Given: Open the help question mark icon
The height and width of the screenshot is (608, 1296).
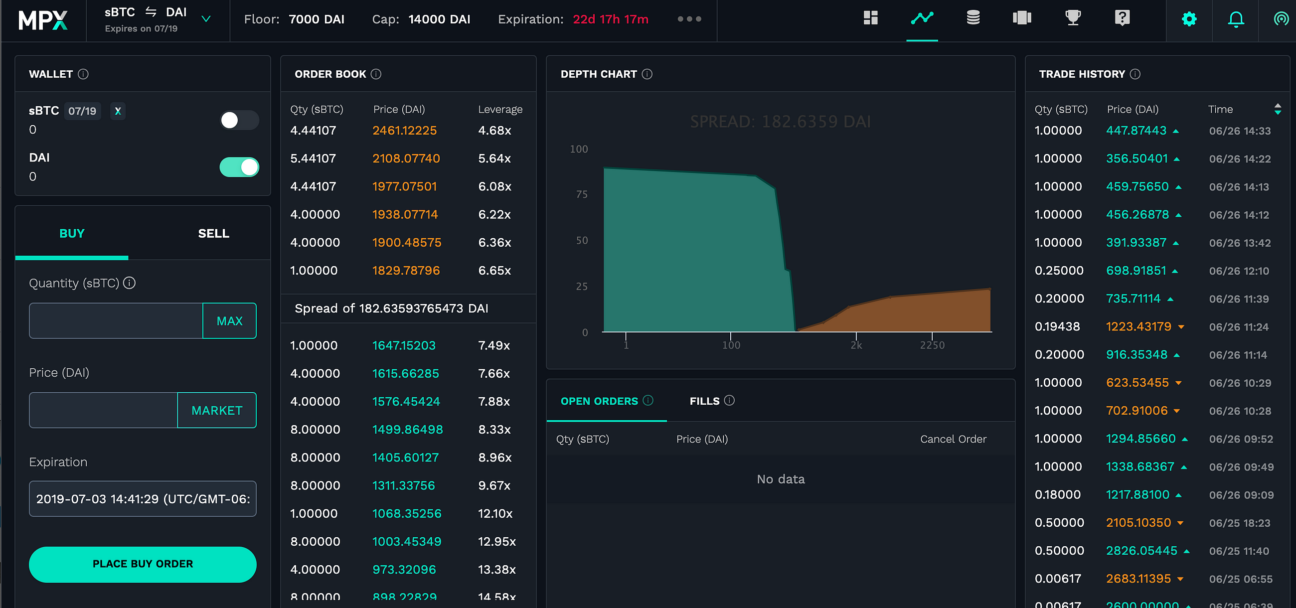Looking at the screenshot, I should 1122,18.
